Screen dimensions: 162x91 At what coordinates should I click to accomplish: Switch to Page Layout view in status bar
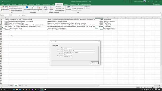click(141, 88)
